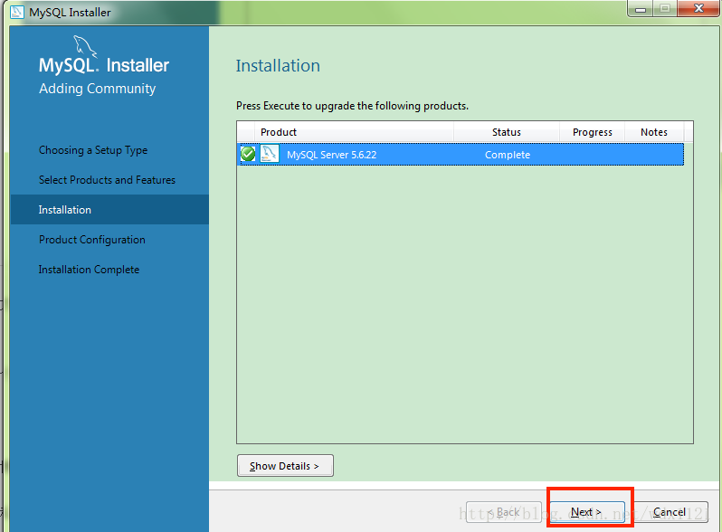Open the Choosing a Setup Type step
This screenshot has width=722, height=532.
[93, 150]
